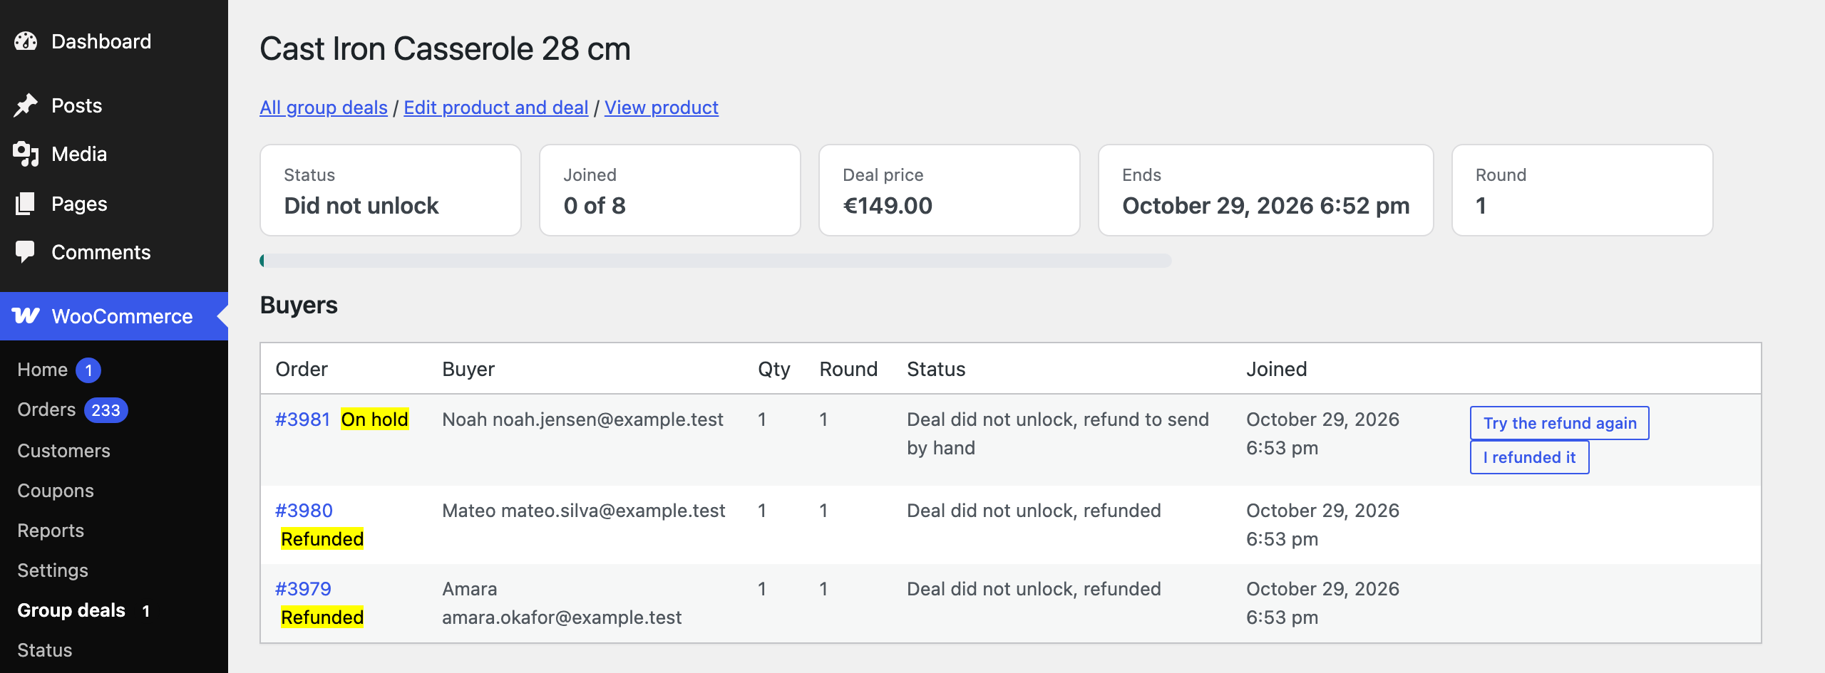Select the WooCommerce menu label
The image size is (1825, 673).
point(122,316)
